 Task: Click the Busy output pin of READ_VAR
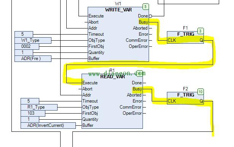[137, 89]
